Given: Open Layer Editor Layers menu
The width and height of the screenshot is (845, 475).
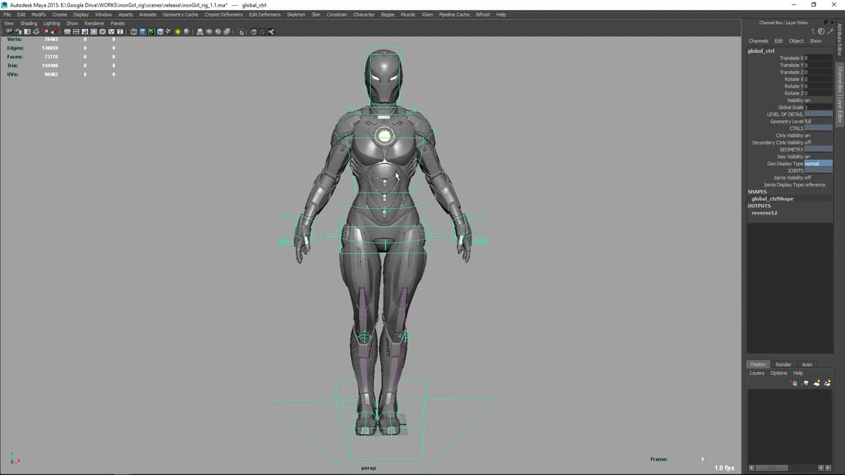Looking at the screenshot, I should [x=757, y=373].
